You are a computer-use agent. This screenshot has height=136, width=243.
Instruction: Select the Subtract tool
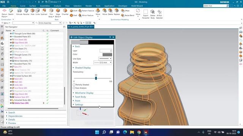44,12
